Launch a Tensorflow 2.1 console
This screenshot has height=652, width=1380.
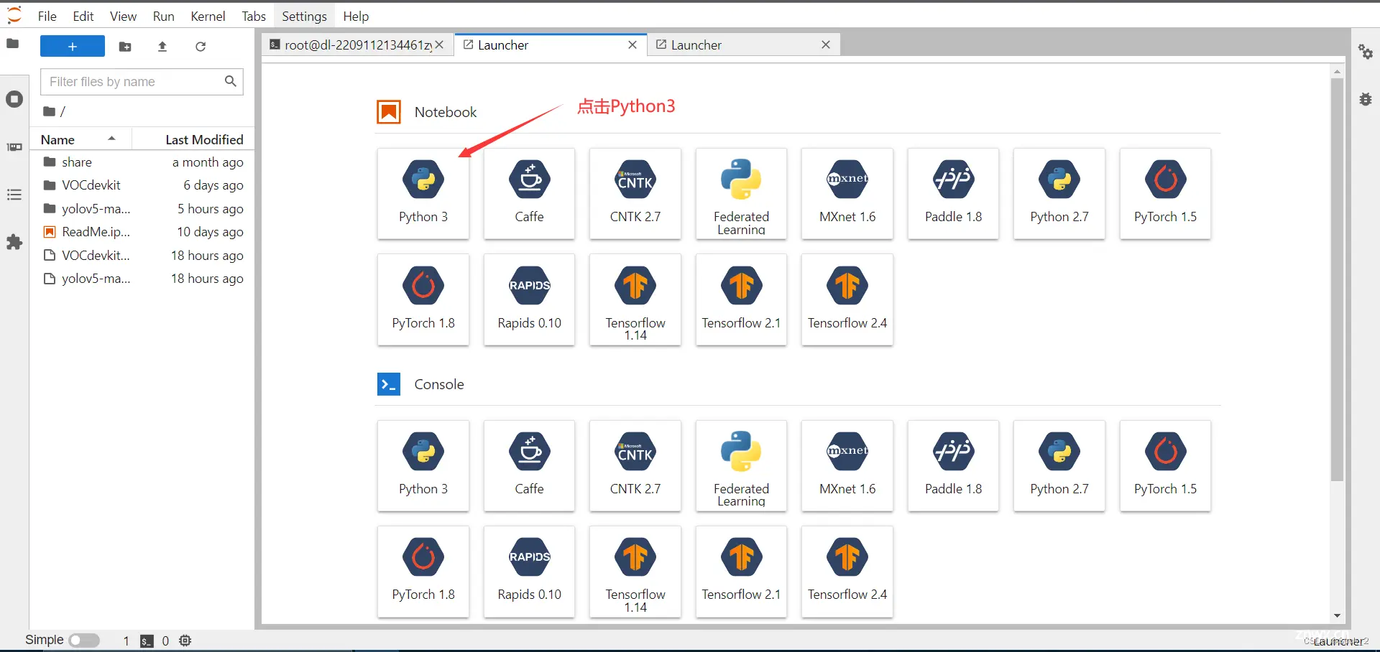pyautogui.click(x=741, y=572)
